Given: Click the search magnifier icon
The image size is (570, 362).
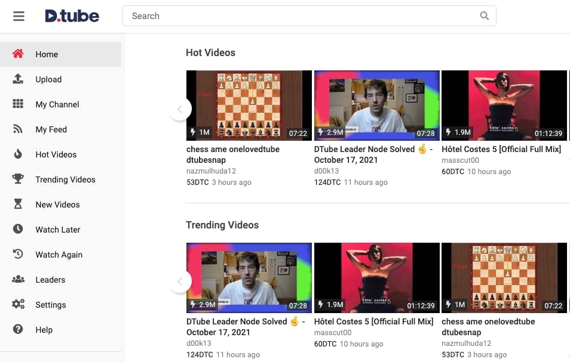Looking at the screenshot, I should (485, 16).
